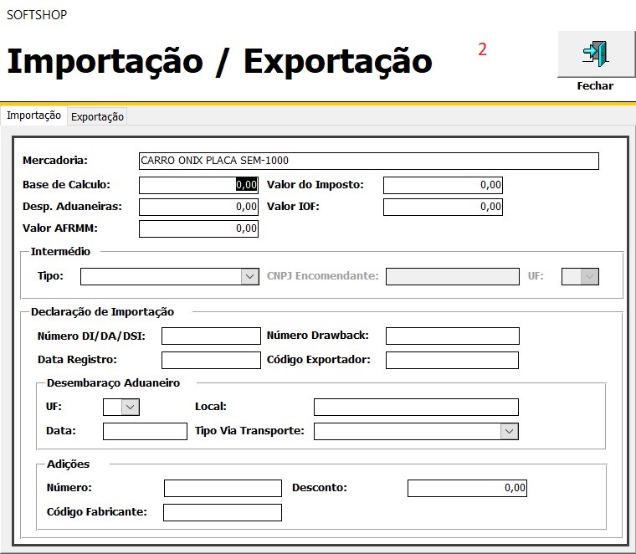Focus the Valor AFRMM field
This screenshot has width=636, height=554.
point(198,228)
